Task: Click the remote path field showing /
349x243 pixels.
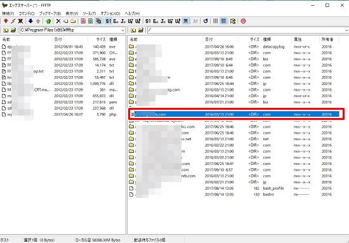Action: 246,30
